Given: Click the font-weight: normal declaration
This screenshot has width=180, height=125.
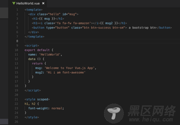Looking at the screenshot, I should click(x=46, y=108).
